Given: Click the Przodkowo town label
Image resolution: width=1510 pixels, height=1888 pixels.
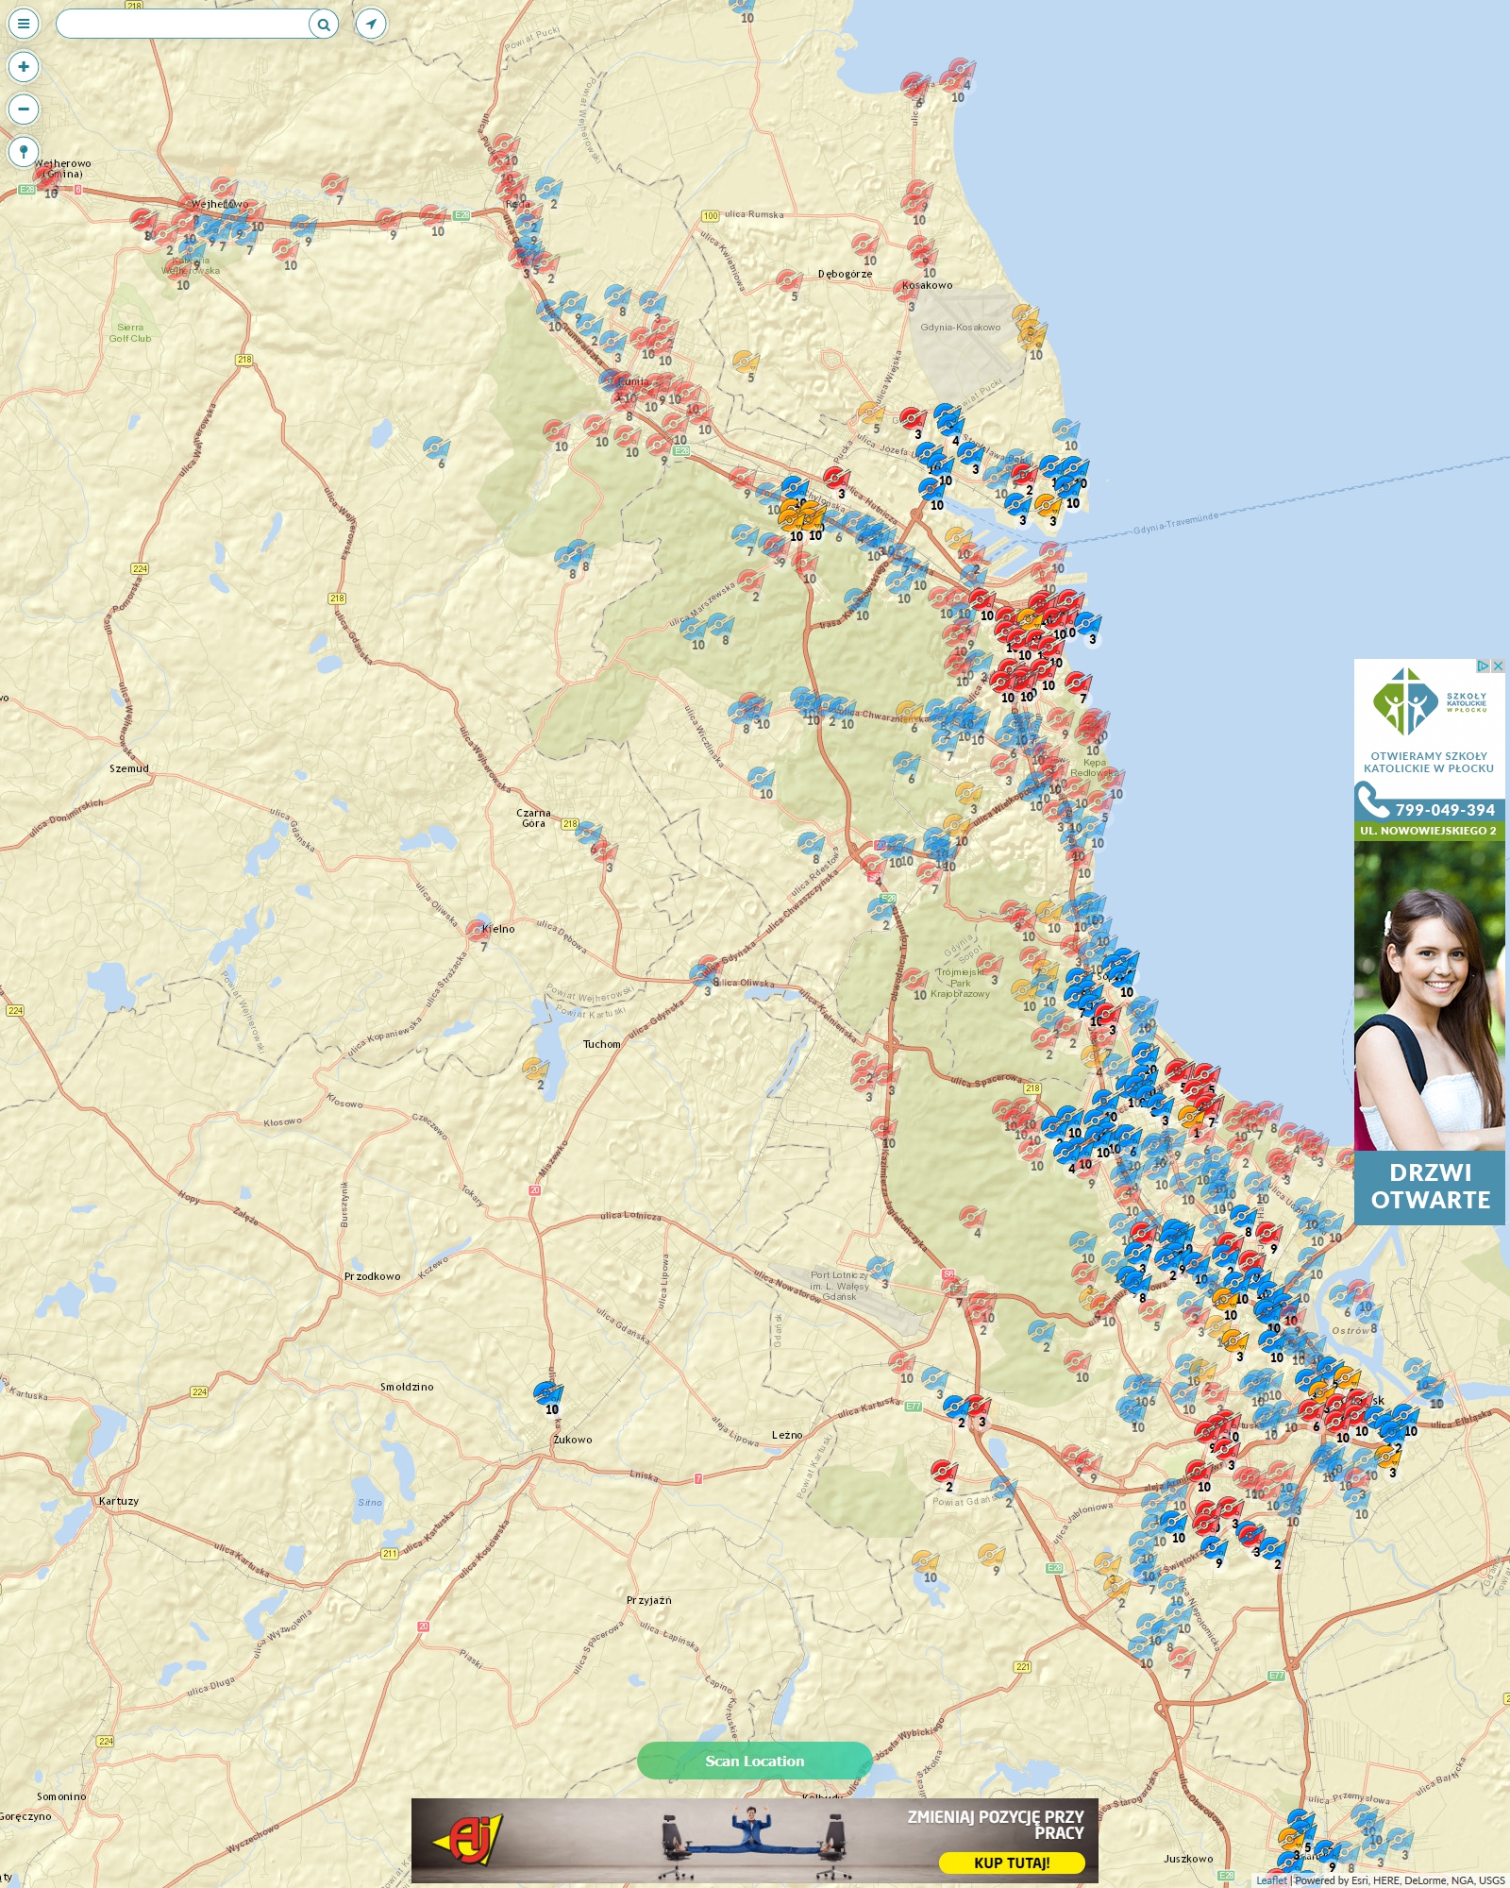Looking at the screenshot, I should [372, 1276].
